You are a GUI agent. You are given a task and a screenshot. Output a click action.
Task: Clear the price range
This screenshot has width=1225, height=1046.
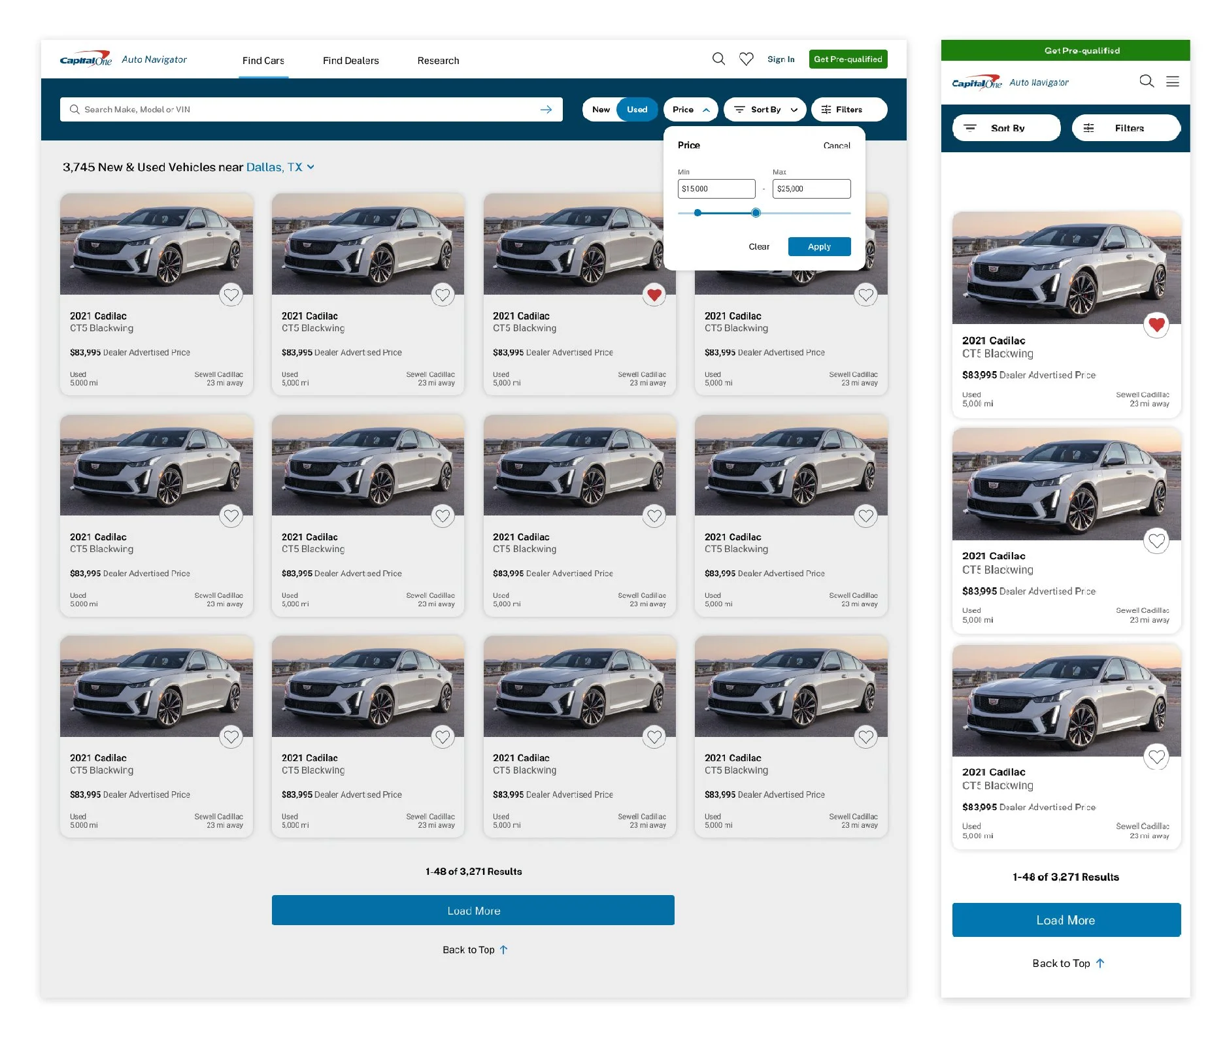click(x=759, y=247)
